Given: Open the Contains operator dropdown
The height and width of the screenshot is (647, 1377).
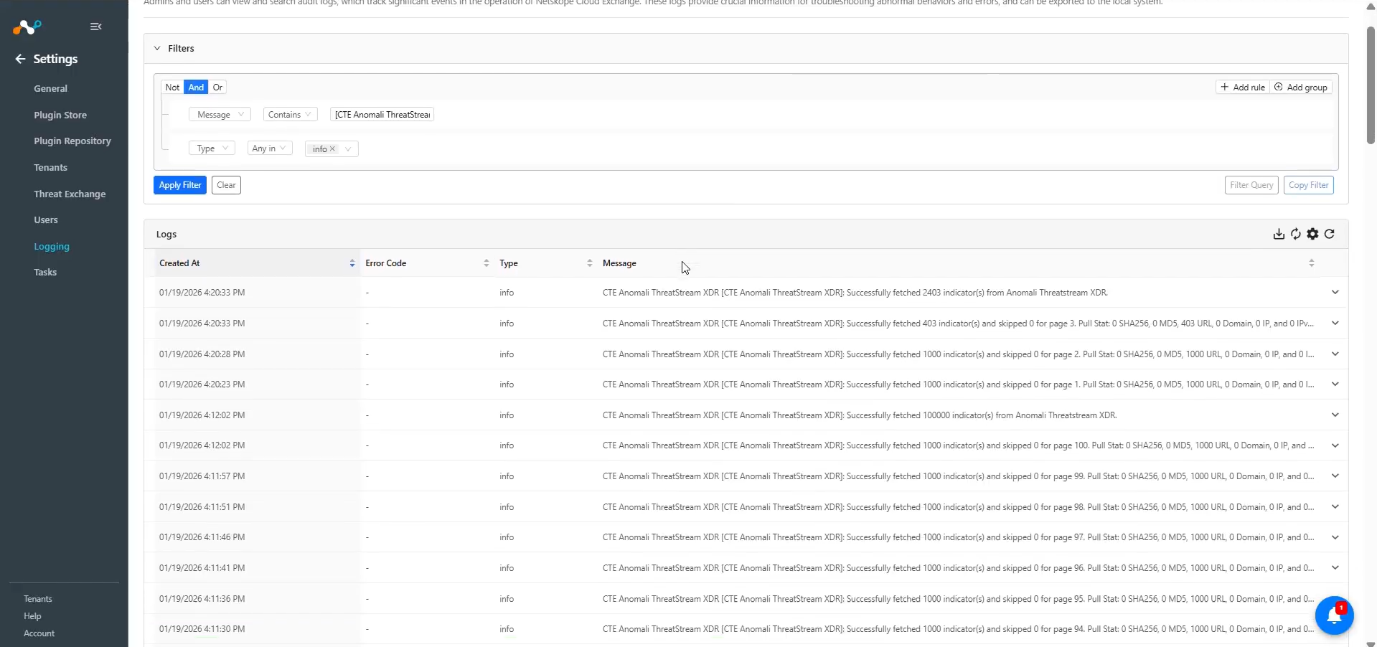Looking at the screenshot, I should [x=290, y=115].
